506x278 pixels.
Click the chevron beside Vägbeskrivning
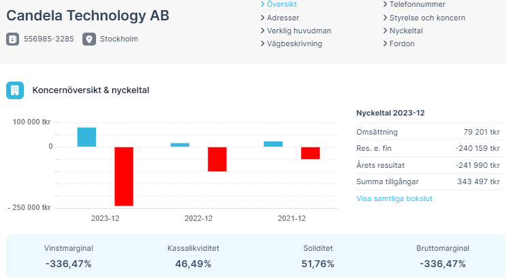(263, 44)
